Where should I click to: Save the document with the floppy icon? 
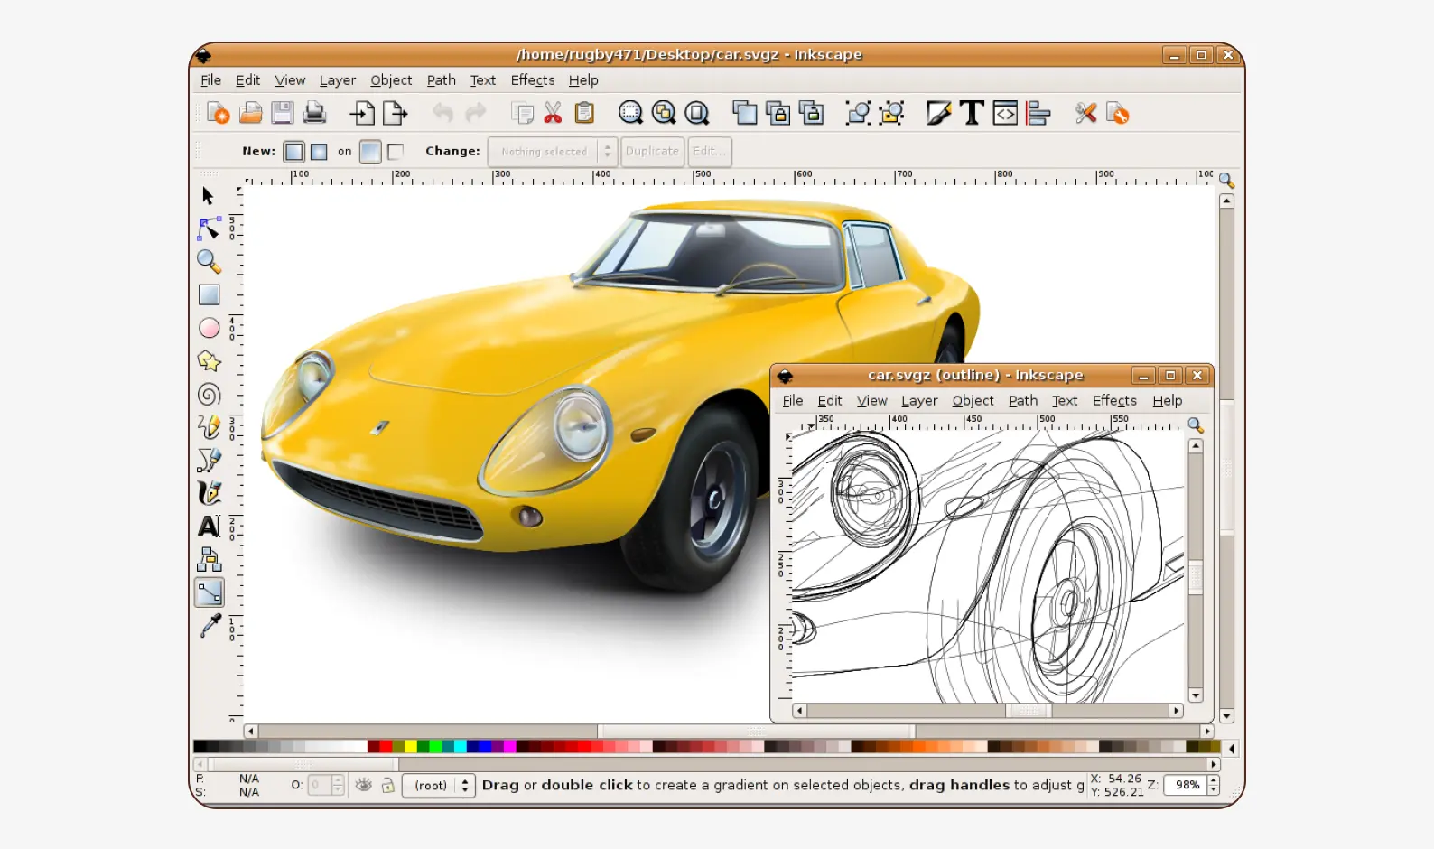[283, 113]
